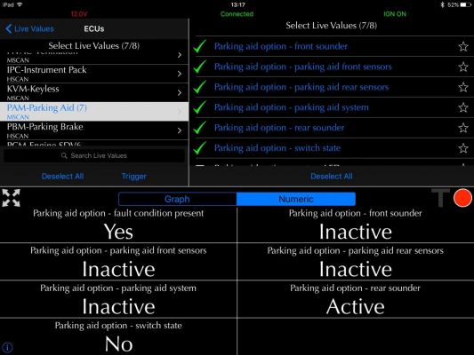The image size is (474, 355).
Task: Focus the Search Live Values field
Action: tap(94, 155)
